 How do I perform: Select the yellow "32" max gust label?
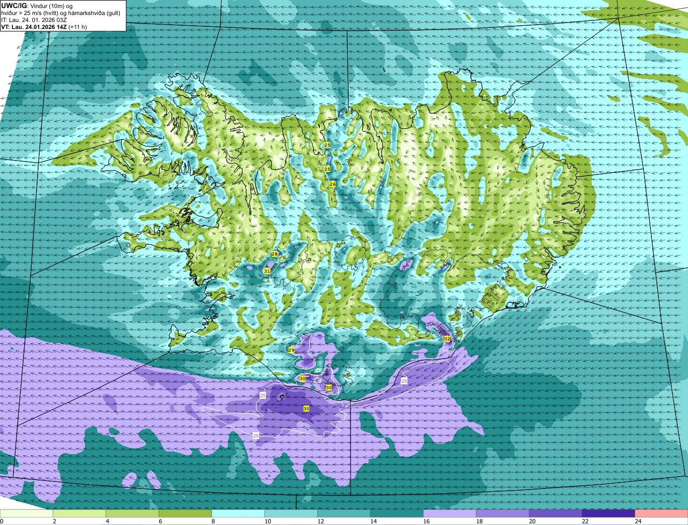pos(447,339)
